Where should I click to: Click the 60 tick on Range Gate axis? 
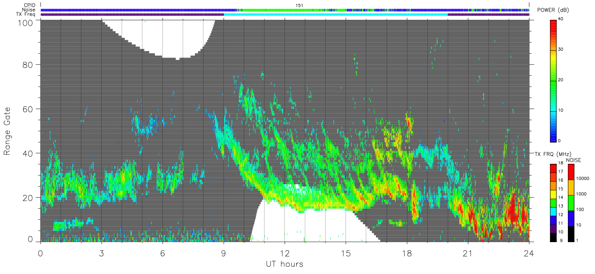coord(28,109)
